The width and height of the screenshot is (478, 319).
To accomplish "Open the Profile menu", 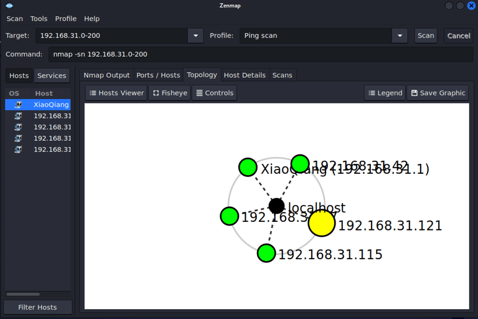I will point(65,19).
